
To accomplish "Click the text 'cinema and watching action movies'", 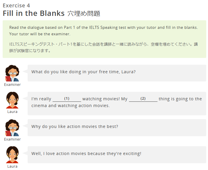I will (70, 106).
